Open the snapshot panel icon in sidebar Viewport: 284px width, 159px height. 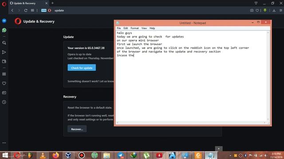point(4,61)
